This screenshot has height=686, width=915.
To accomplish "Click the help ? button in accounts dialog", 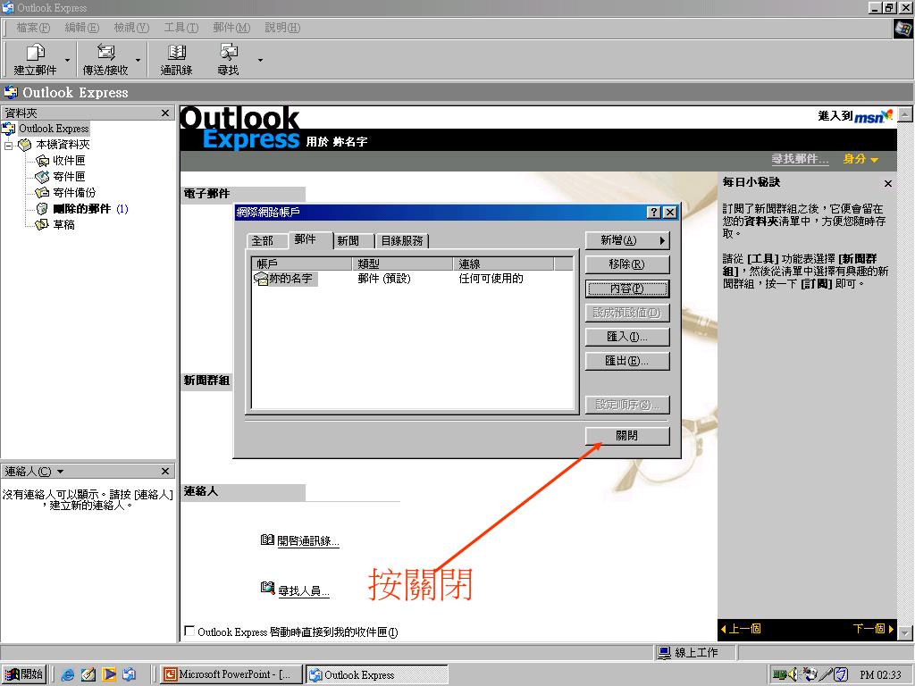I will [654, 213].
